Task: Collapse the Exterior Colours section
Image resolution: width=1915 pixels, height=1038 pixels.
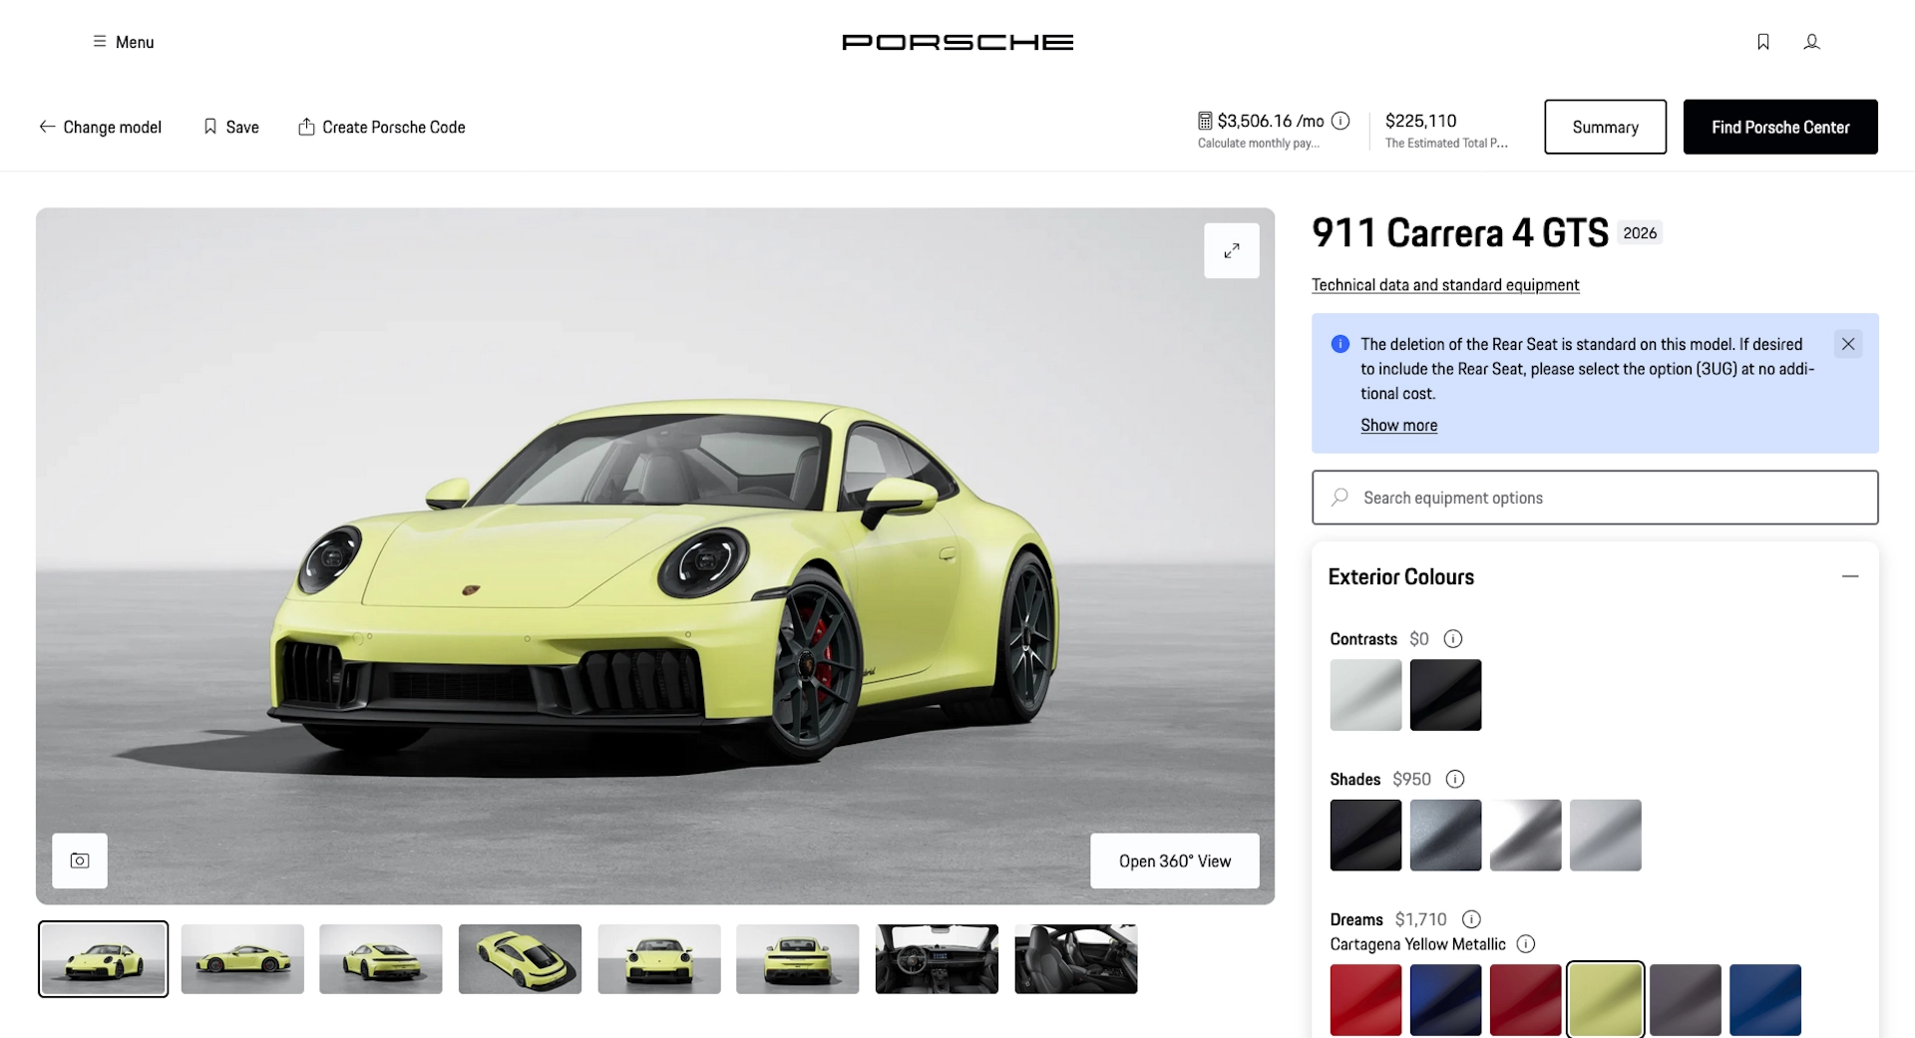Action: click(1849, 576)
